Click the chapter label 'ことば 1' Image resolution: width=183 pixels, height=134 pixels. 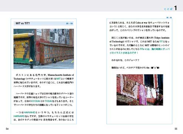tap(170, 8)
